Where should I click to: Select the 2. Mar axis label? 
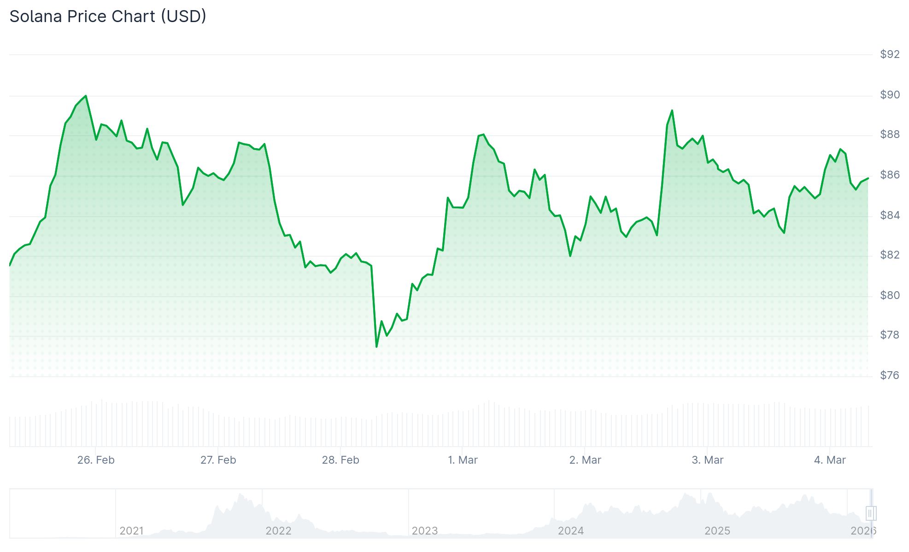[x=585, y=460]
